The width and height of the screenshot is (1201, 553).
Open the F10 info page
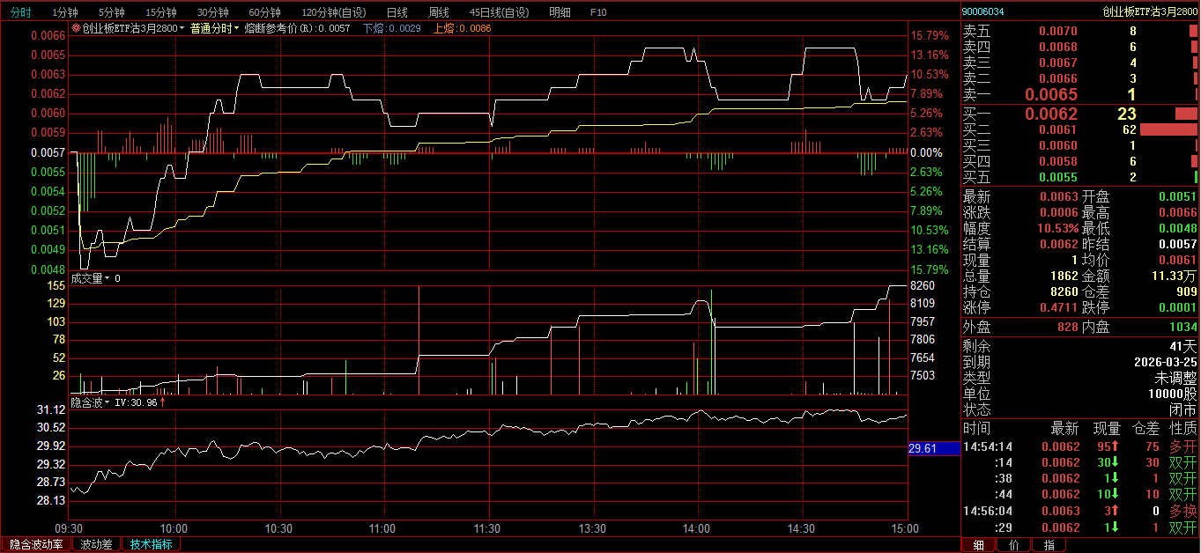coord(598,12)
